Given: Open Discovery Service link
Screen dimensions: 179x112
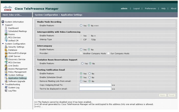Looking at the screenshot, I should [17, 59].
